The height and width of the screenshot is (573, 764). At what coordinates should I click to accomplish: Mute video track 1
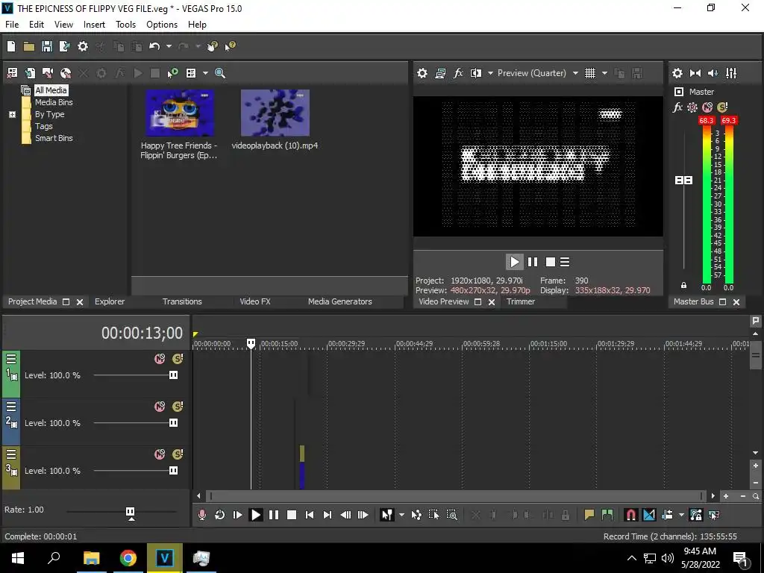pos(160,359)
